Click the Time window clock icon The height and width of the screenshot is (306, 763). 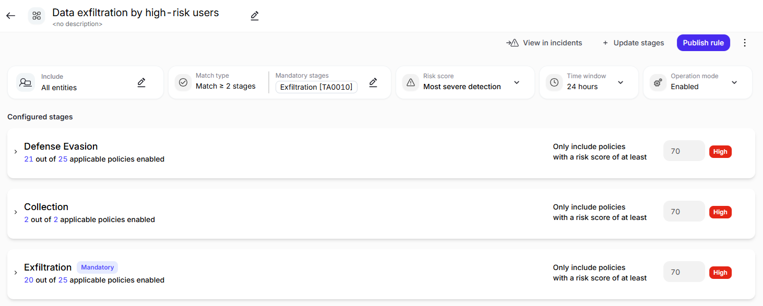[554, 82]
